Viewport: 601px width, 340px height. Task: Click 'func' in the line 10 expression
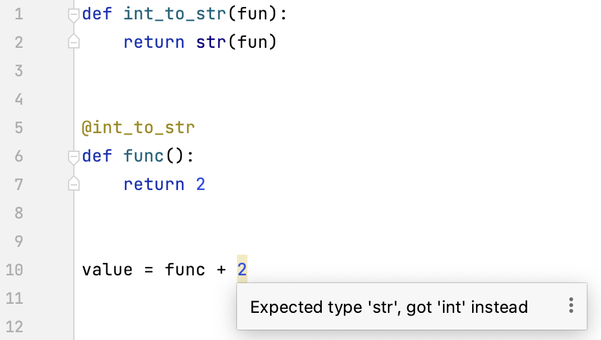click(185, 270)
